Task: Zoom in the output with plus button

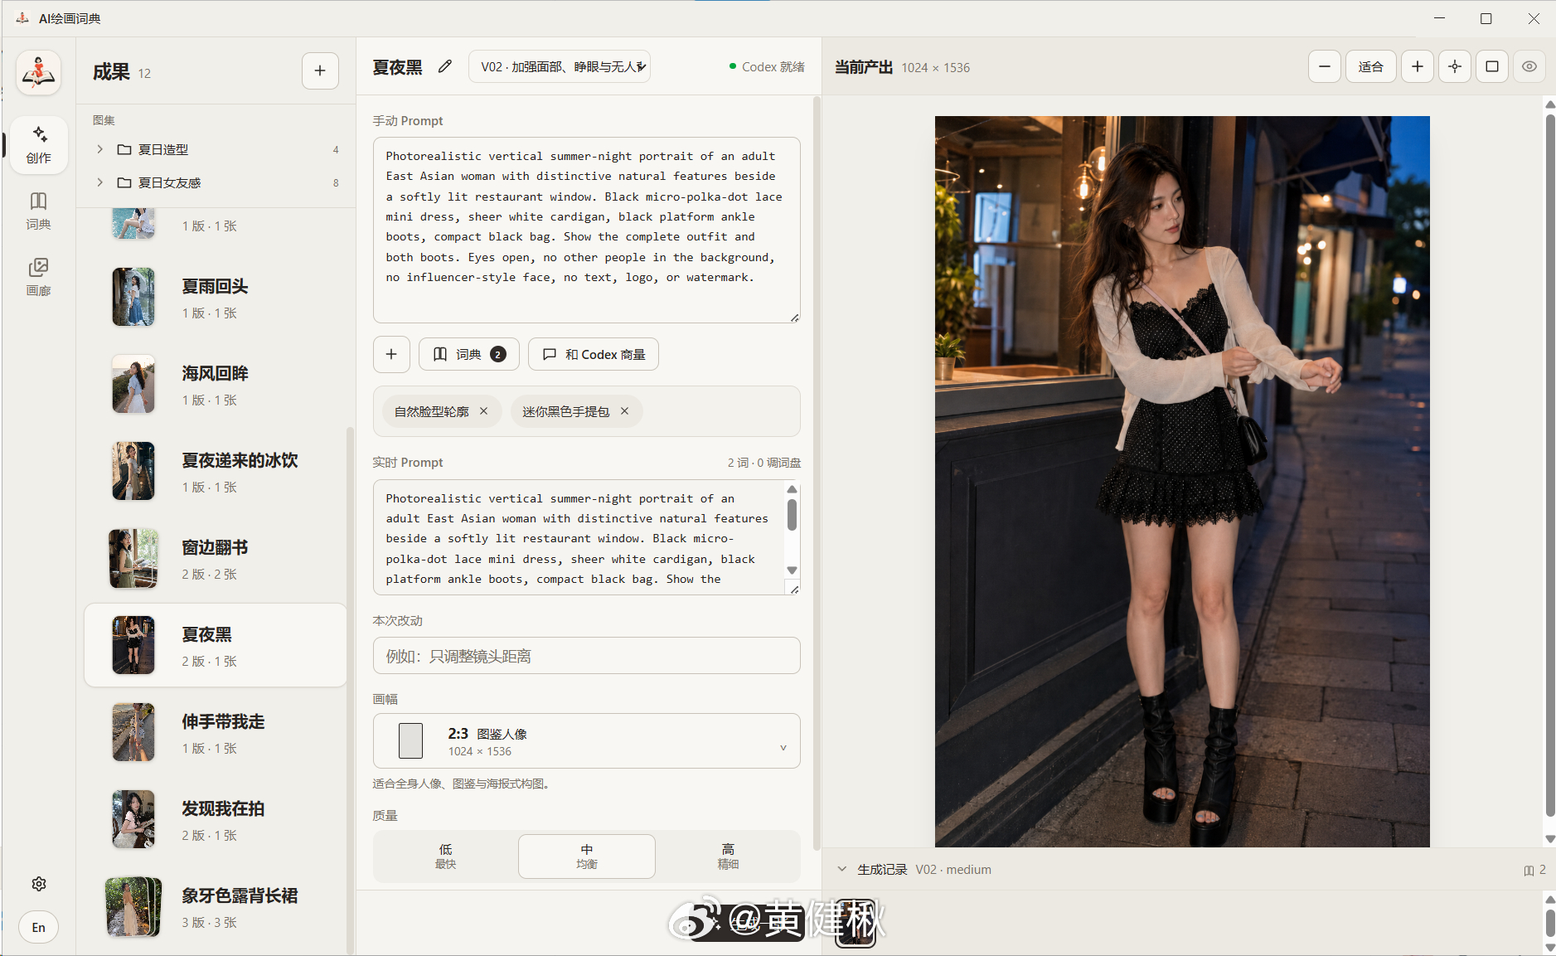Action: (x=1418, y=66)
